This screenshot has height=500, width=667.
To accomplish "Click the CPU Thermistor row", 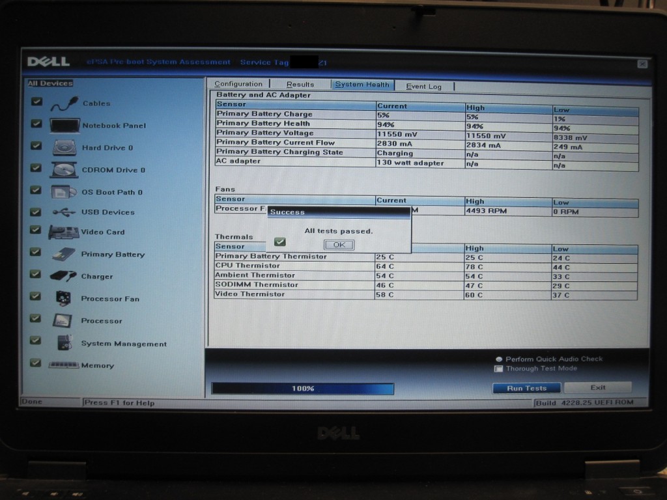I will (x=426, y=266).
